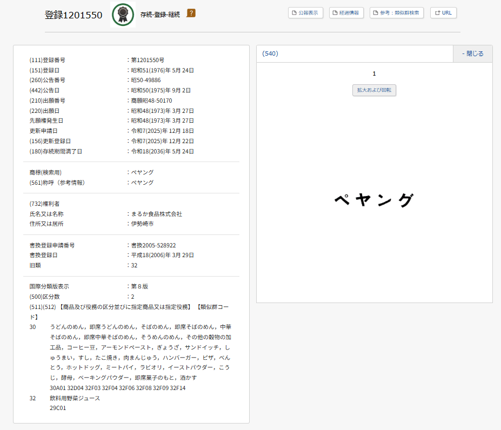Select application number 商願昭48-50170

tap(151, 100)
